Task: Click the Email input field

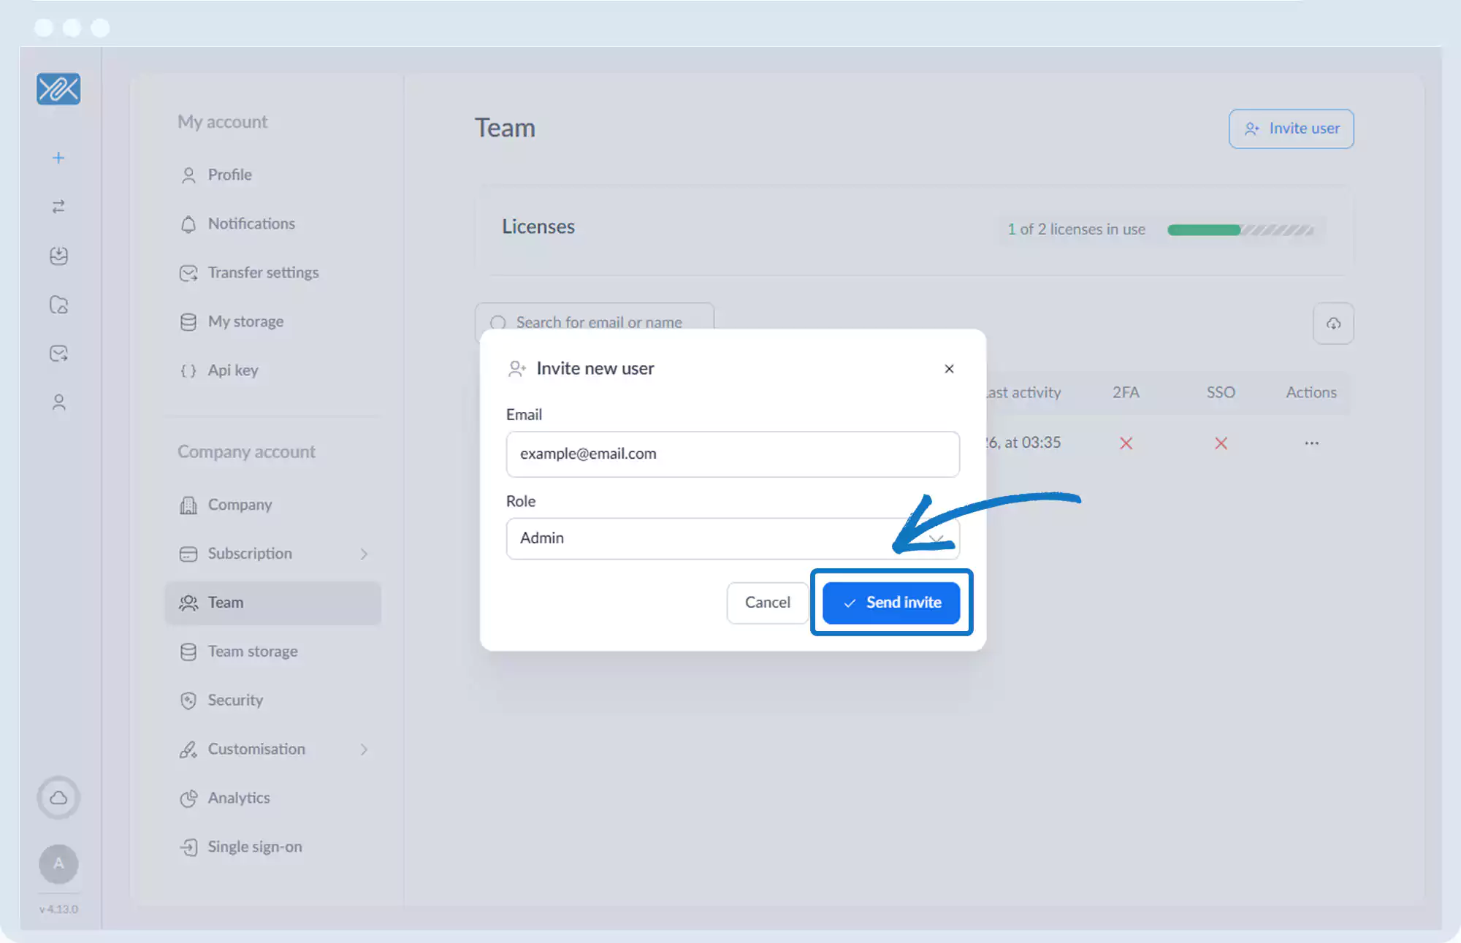Action: 732,454
